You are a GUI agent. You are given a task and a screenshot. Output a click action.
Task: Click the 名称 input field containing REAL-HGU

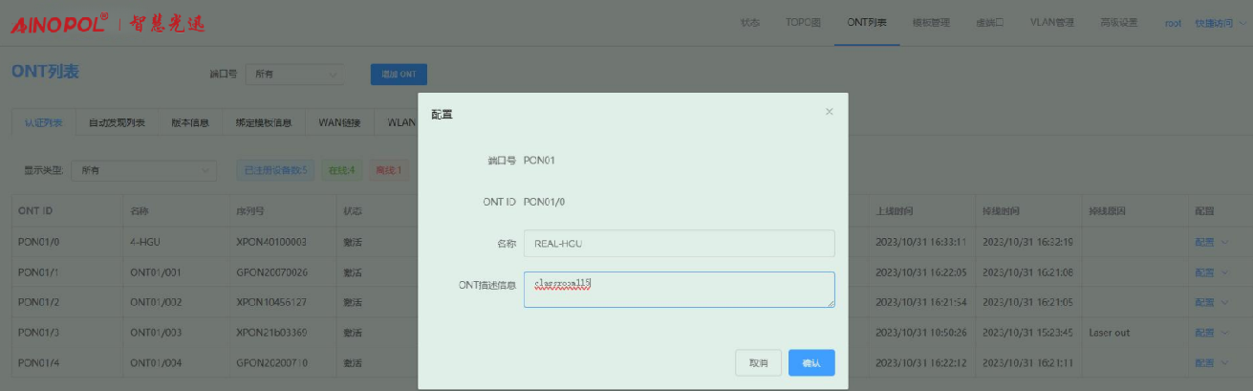[679, 244]
